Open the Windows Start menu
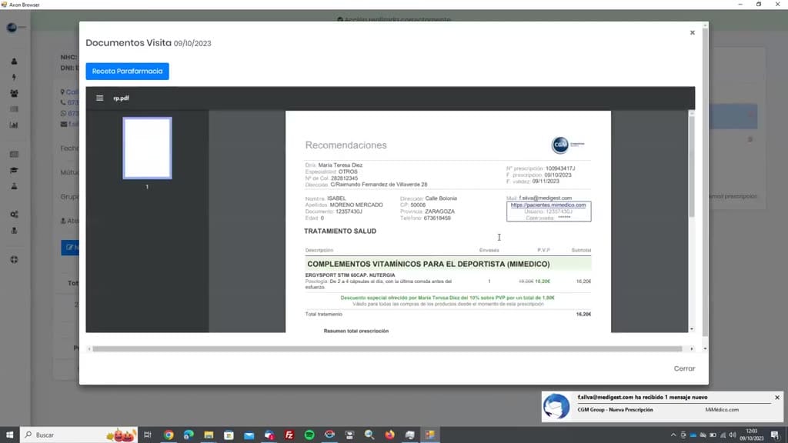This screenshot has width=788, height=443. tap(9, 435)
